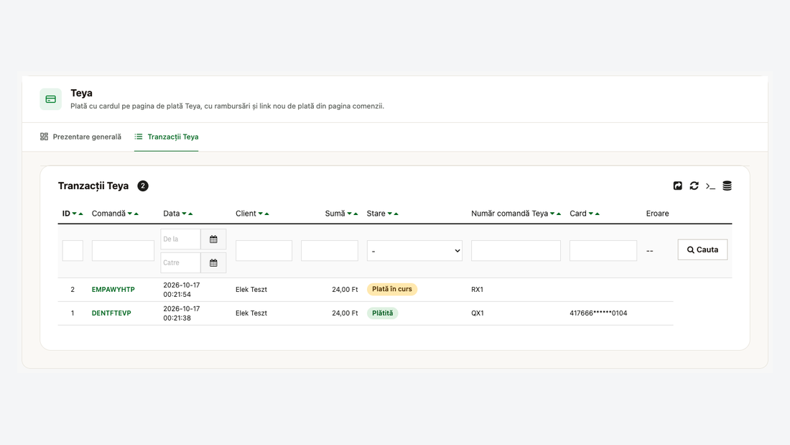Sort Data column ascending
This screenshot has height=445, width=790.
(190, 214)
